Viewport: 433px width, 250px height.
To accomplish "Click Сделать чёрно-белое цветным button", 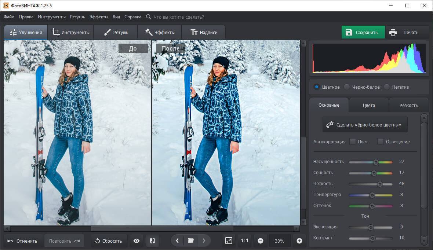I will pos(365,125).
